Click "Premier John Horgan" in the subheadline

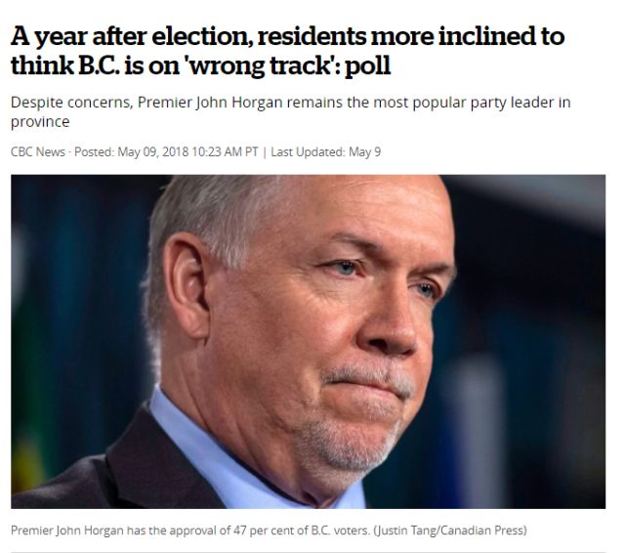(x=210, y=103)
